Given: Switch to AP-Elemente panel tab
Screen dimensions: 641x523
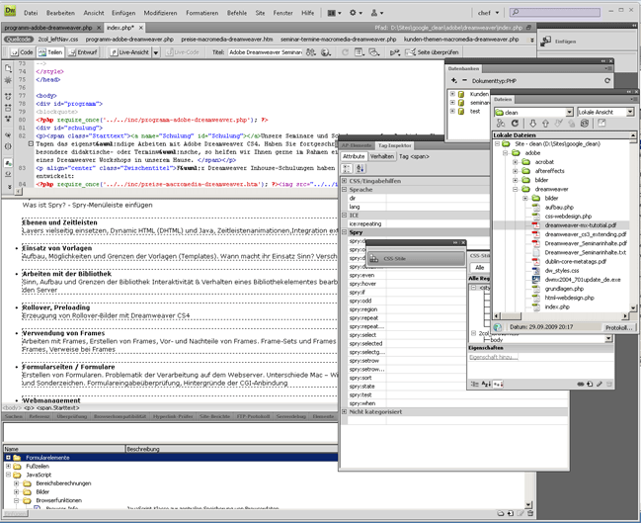Looking at the screenshot, I should [357, 145].
